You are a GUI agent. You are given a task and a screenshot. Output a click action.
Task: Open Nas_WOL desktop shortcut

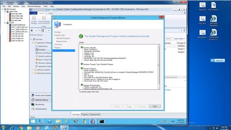click(202, 20)
